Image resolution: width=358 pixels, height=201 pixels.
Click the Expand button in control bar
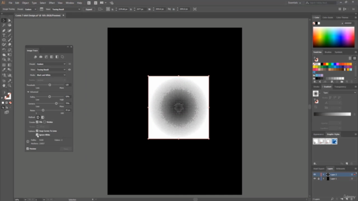tap(89, 9)
